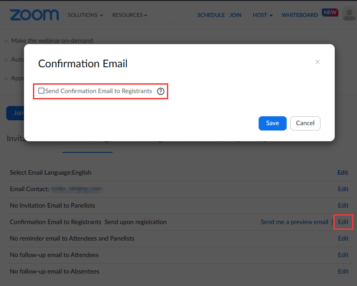The width and height of the screenshot is (357, 286).
Task: Select SCHEDULE in the top navigation
Action: [x=211, y=15]
